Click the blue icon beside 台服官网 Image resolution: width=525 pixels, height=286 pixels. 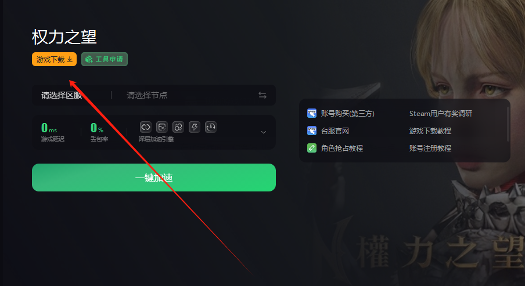coord(312,131)
